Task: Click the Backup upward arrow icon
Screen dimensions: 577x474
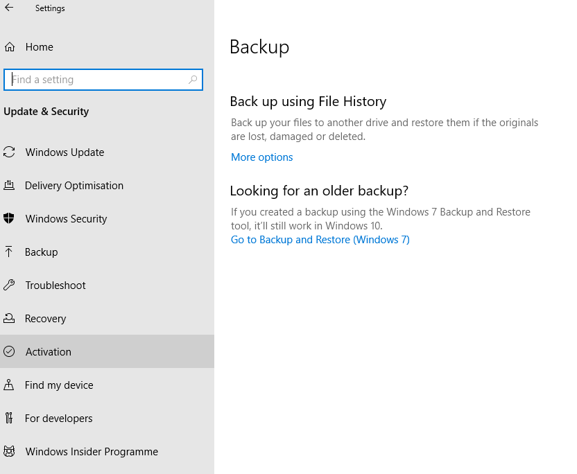Action: click(x=9, y=252)
